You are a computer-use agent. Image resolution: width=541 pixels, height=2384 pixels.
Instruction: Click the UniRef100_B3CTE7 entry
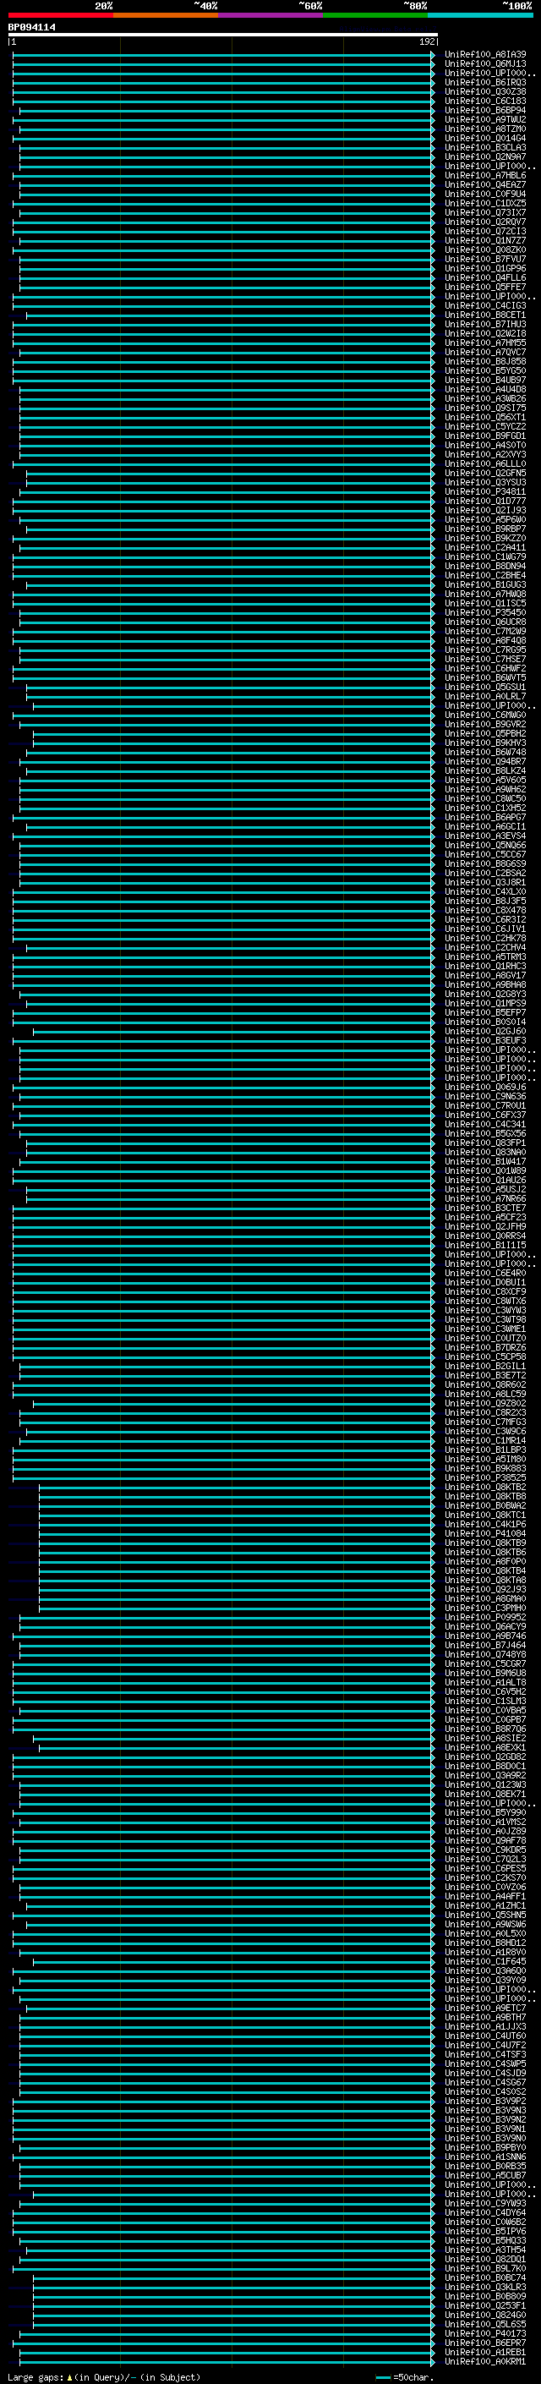(x=484, y=1208)
